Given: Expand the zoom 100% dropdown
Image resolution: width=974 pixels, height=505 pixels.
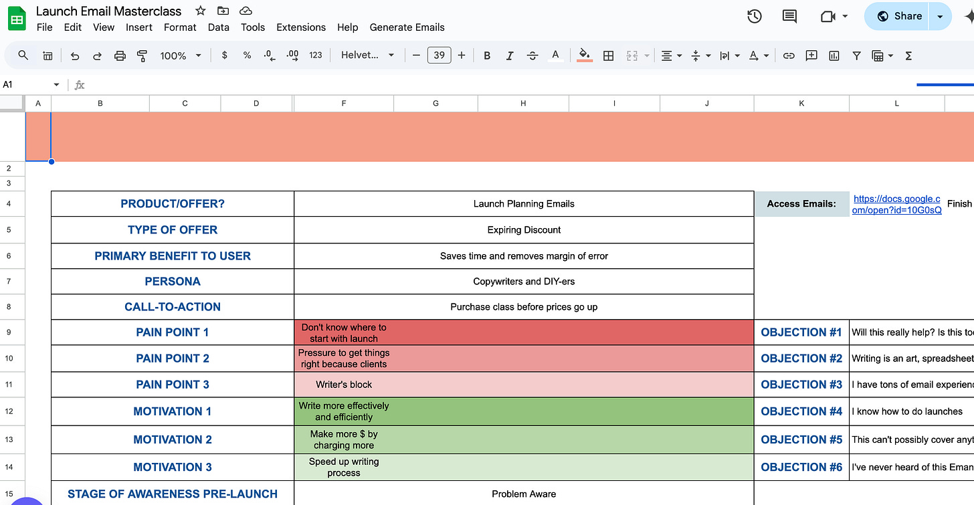Looking at the screenshot, I should point(181,56).
